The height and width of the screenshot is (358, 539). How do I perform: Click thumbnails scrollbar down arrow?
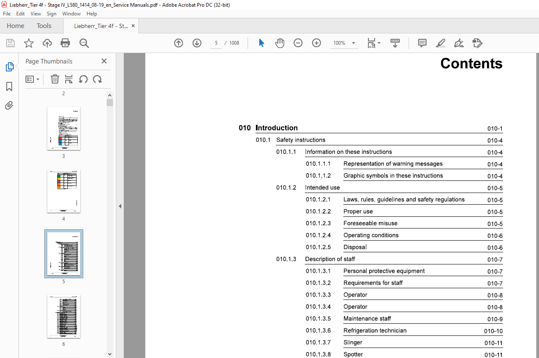[110, 354]
